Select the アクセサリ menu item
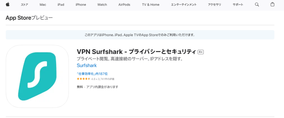 (x=214, y=5)
